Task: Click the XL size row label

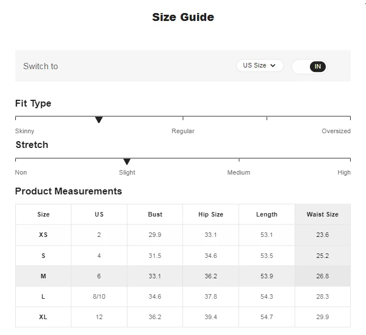Action: [43, 317]
